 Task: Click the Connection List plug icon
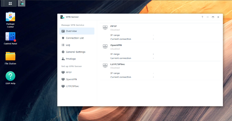point(63,38)
